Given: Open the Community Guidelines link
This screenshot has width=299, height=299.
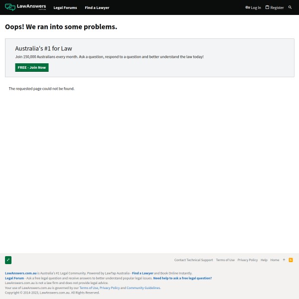Looking at the screenshot, I should (x=144, y=288).
